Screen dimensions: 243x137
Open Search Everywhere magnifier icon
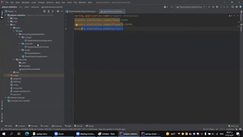[x=232, y=7]
